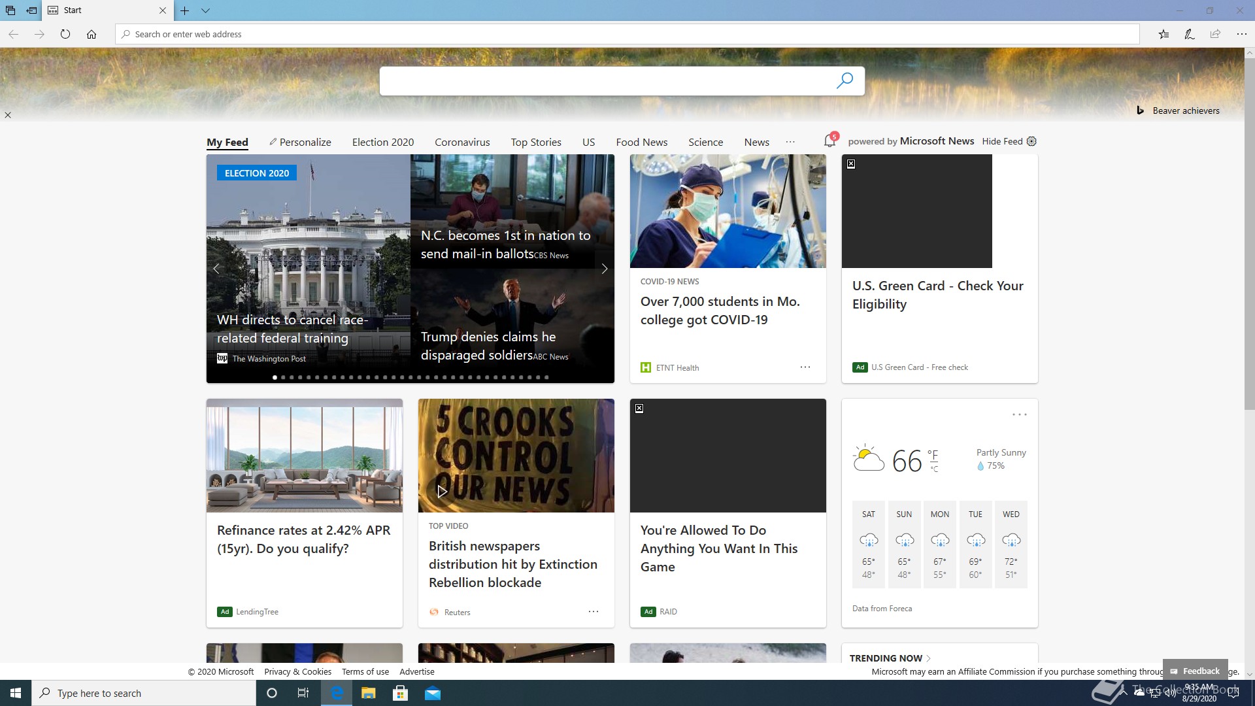This screenshot has width=1255, height=706.
Task: Open U.S. Green Card eligibility ad
Action: 938,295
